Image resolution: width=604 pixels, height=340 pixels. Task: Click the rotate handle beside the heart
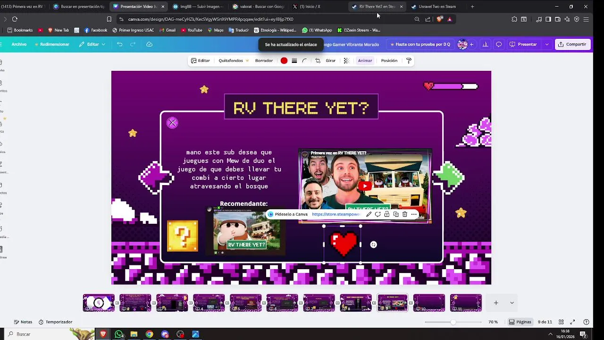pos(374,245)
